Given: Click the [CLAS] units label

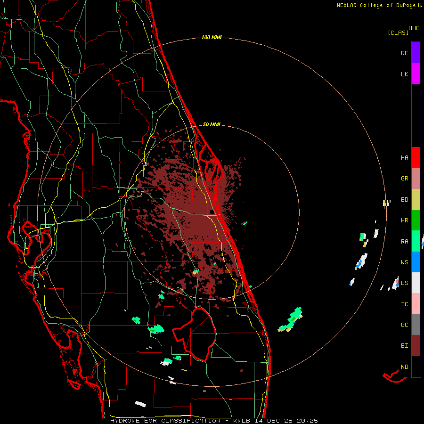Looking at the screenshot, I should click(398, 33).
